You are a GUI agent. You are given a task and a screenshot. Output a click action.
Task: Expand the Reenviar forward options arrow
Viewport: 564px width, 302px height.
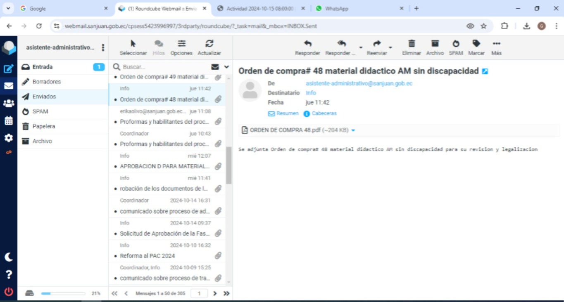click(x=390, y=48)
